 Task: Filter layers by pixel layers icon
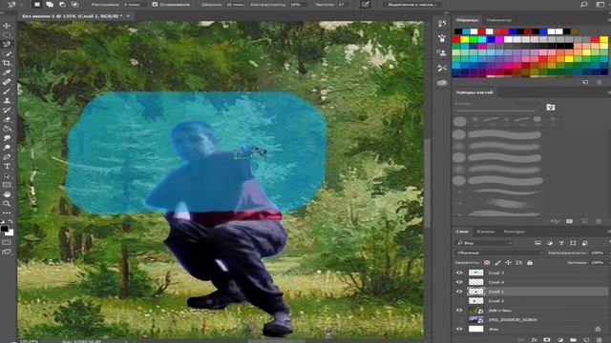point(537,243)
